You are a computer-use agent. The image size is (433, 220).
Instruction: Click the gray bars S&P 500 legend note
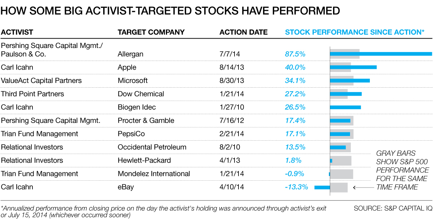tap(403, 170)
